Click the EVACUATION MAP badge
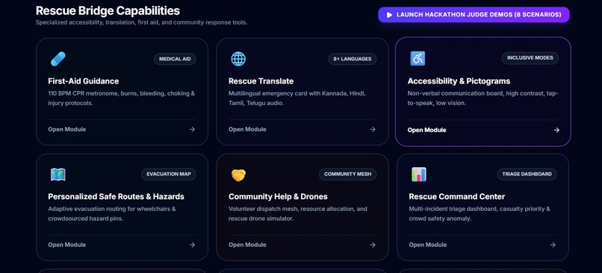 coord(169,174)
